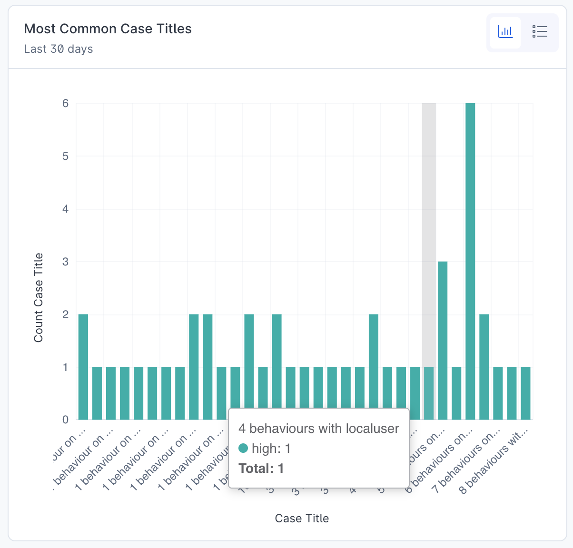Click tooltip title '4 behaviours with localuser'
This screenshot has height=548, width=573.
(319, 429)
